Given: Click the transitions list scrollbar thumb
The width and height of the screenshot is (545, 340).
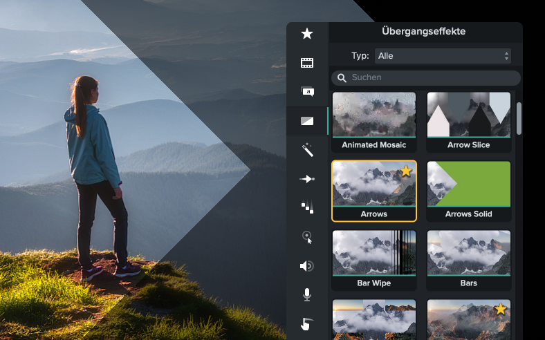Looking at the screenshot, I should click(519, 118).
